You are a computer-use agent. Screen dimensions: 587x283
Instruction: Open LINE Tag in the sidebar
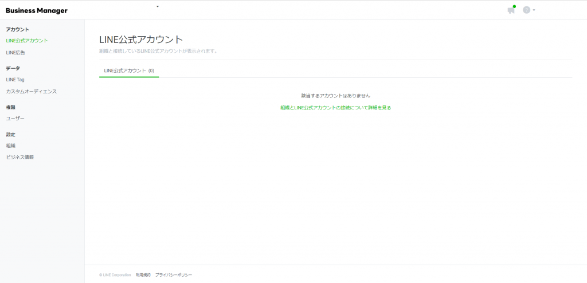(15, 80)
